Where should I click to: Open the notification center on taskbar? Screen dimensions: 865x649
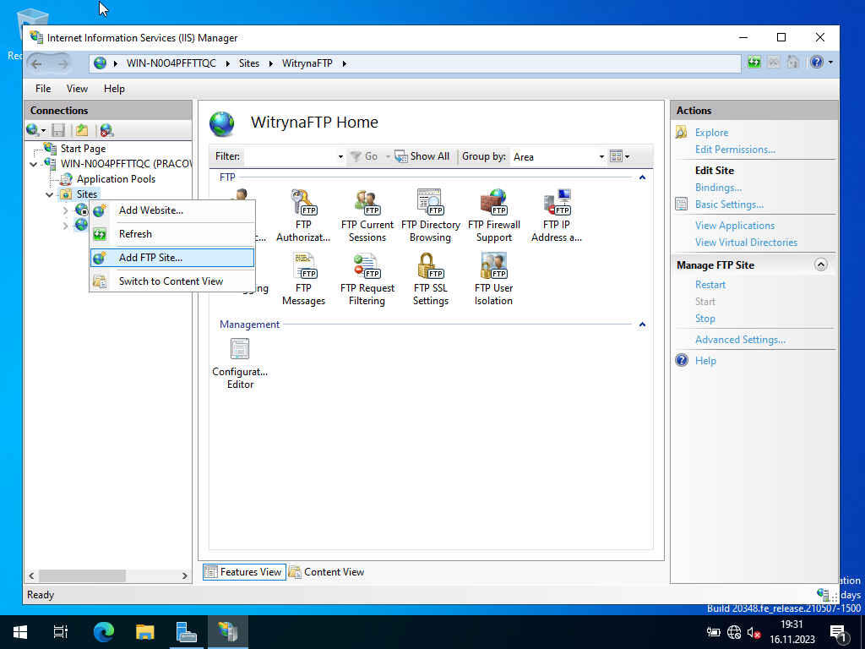[839, 632]
